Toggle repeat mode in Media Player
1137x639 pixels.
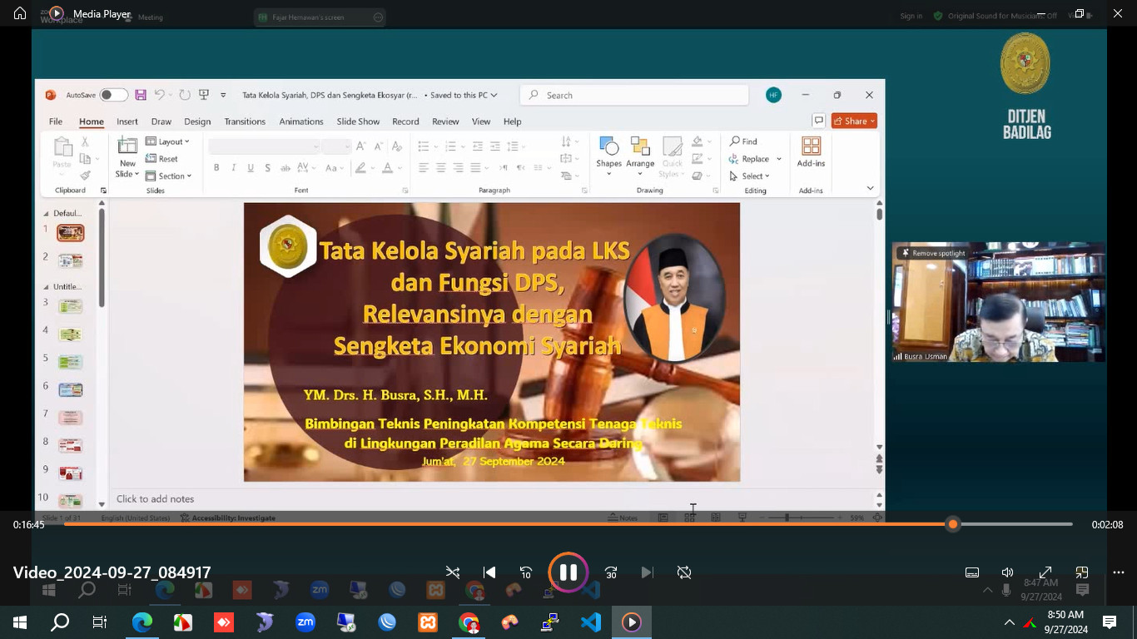point(684,572)
